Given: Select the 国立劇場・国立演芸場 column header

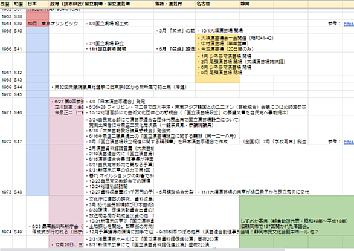Looking at the screenshot, I should 118,4.
